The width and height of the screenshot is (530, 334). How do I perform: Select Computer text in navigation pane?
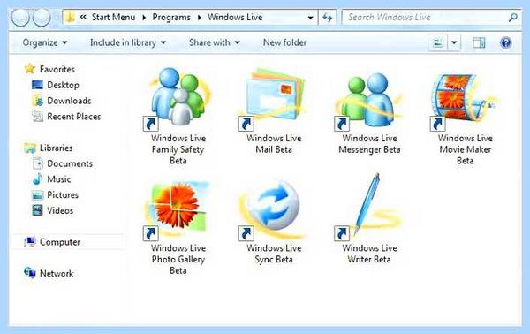coord(60,242)
